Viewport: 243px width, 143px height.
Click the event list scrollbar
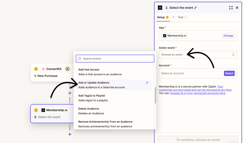point(155,95)
